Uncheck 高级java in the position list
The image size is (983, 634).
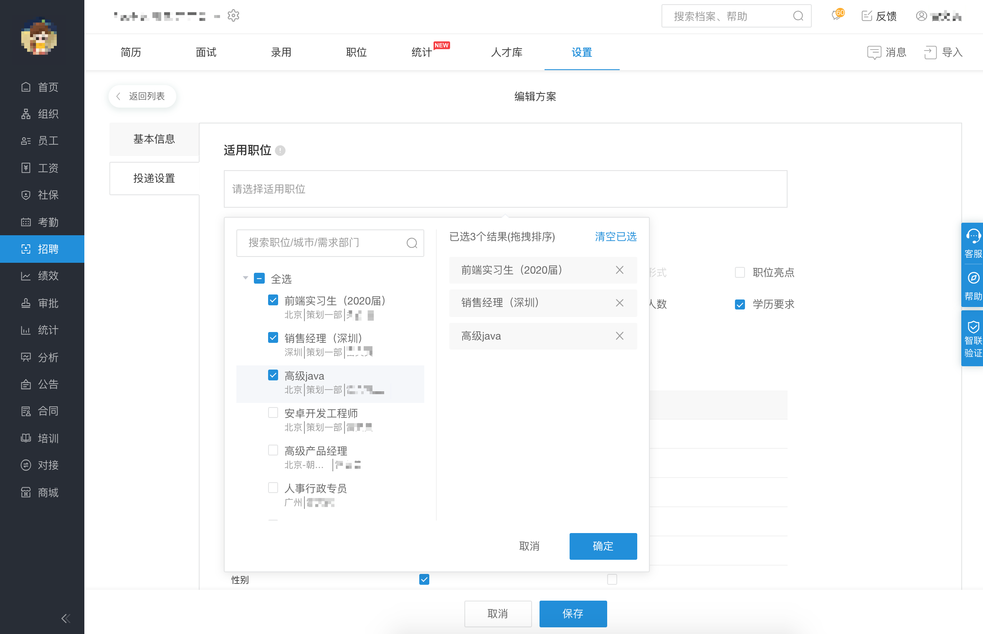click(273, 375)
